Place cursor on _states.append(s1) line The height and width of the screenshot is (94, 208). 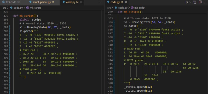coord(138,91)
